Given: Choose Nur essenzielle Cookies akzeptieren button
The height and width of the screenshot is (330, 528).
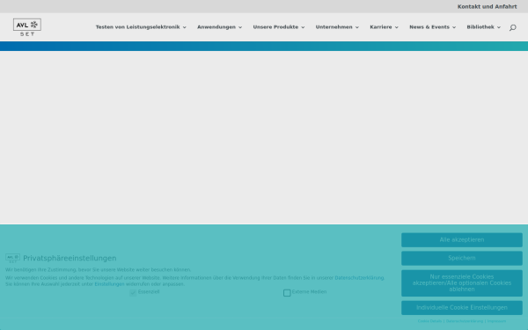Looking at the screenshot, I should pyautogui.click(x=462, y=283).
